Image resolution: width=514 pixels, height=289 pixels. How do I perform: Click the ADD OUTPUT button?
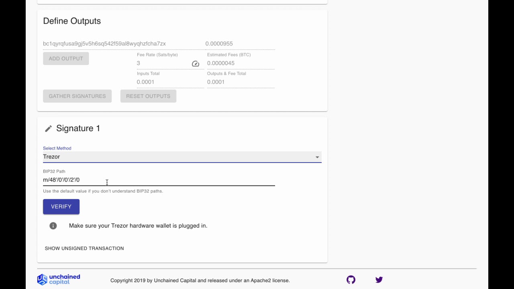pyautogui.click(x=66, y=59)
